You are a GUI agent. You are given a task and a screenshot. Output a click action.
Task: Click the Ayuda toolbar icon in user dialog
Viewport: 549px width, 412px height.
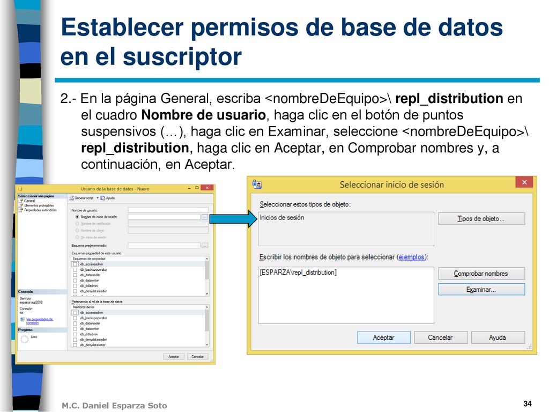(x=103, y=198)
